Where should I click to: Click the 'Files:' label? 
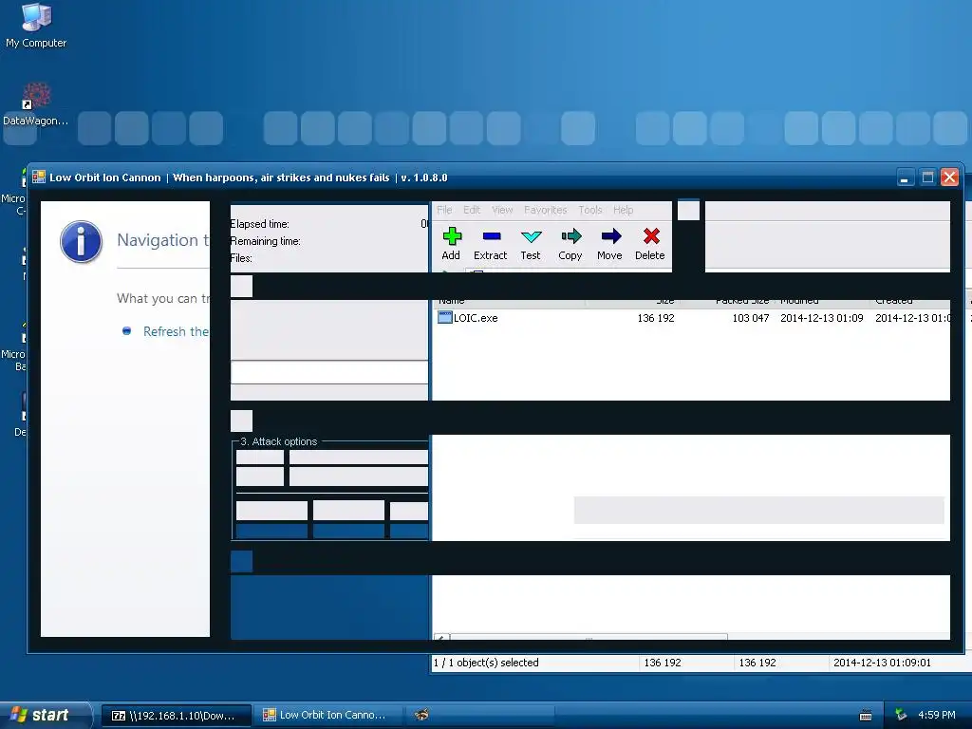[x=241, y=258]
